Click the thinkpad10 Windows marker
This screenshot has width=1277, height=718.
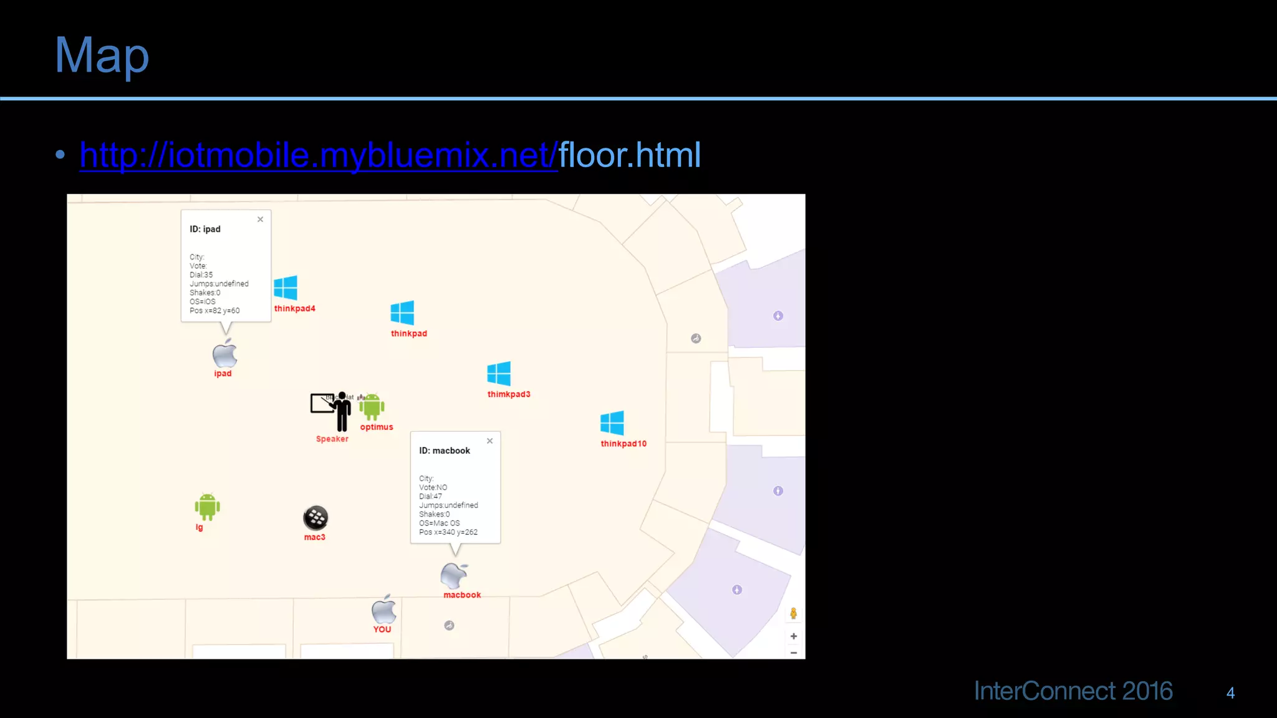click(x=612, y=423)
